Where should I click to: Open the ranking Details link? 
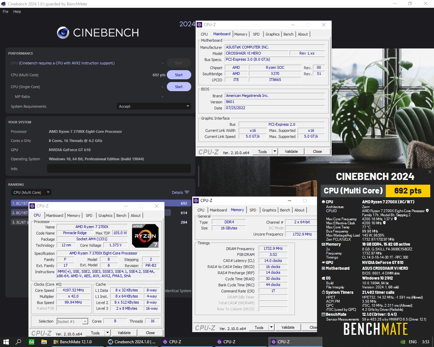coord(177,192)
